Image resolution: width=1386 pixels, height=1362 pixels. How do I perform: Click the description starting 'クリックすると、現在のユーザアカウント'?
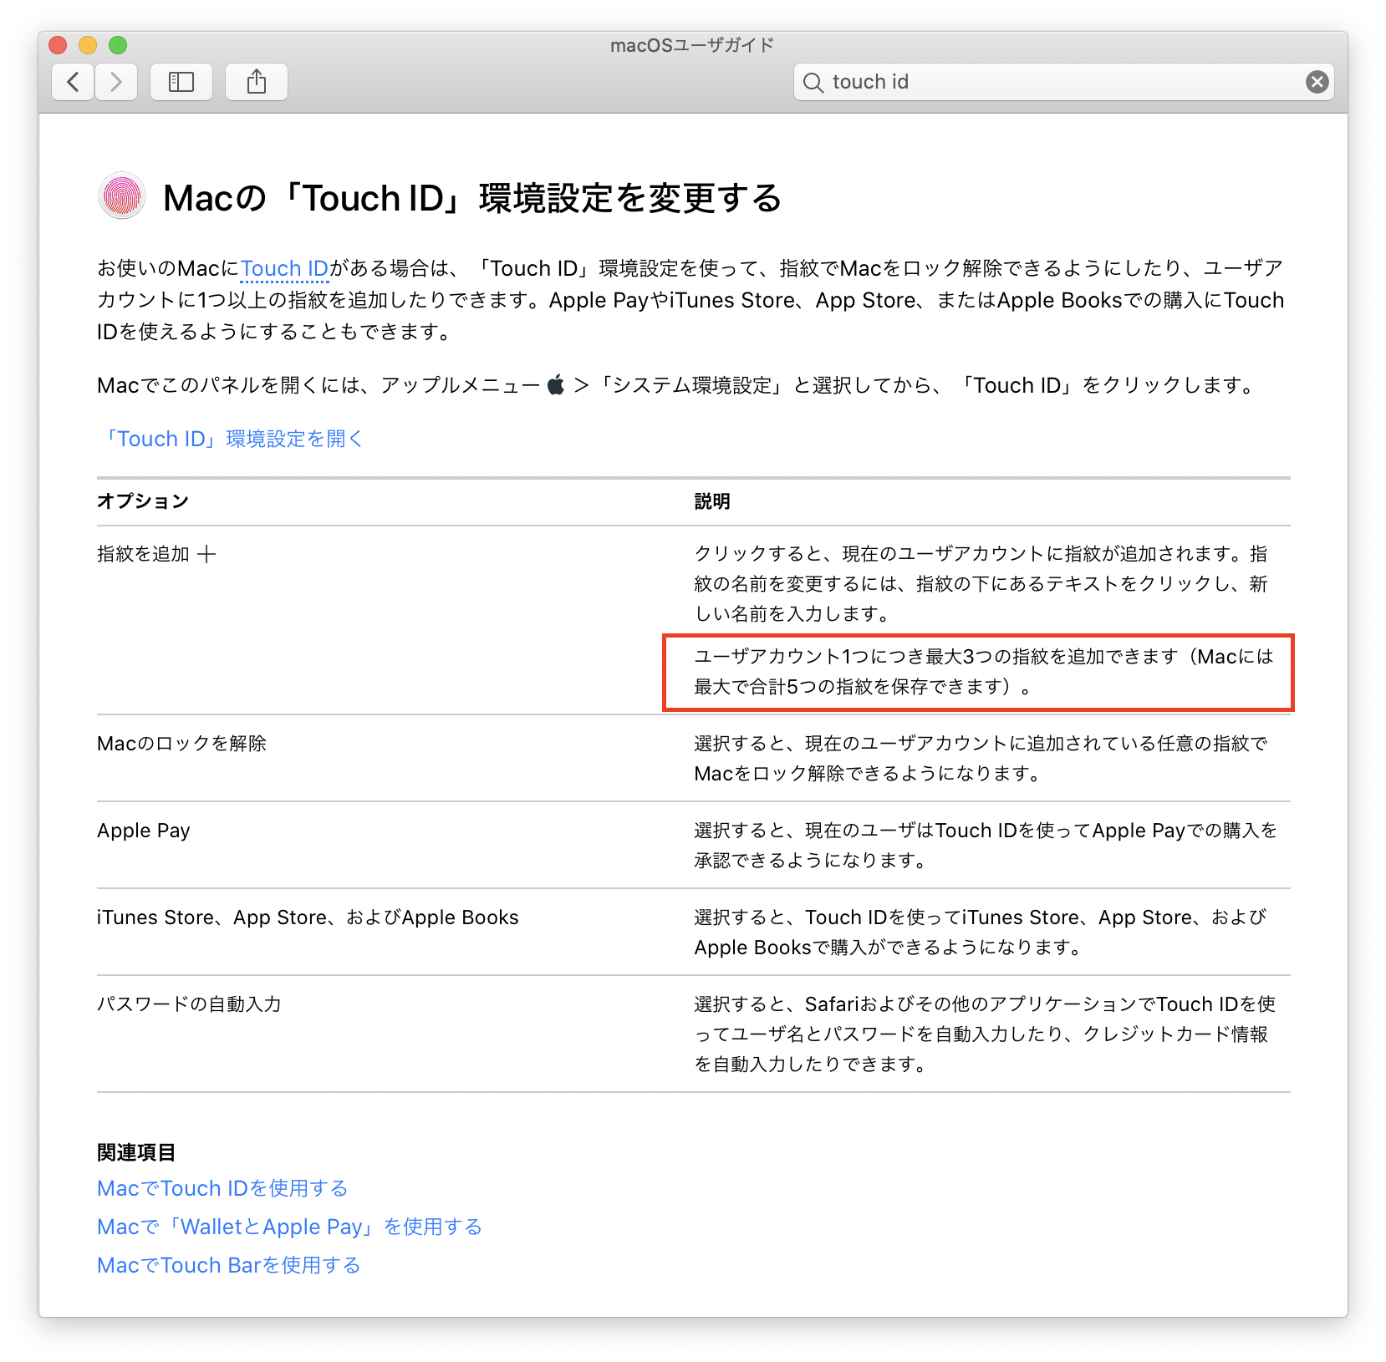981,584
